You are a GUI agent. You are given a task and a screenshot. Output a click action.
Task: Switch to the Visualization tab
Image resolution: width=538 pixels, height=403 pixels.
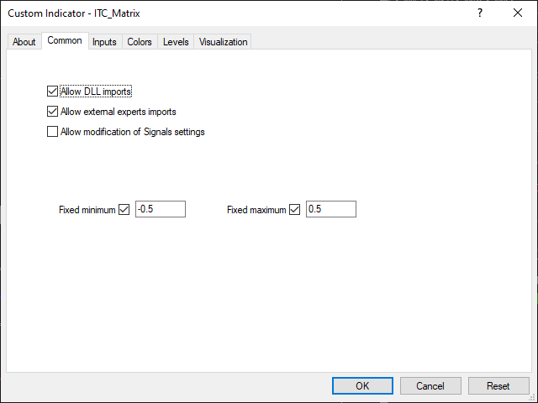(223, 42)
